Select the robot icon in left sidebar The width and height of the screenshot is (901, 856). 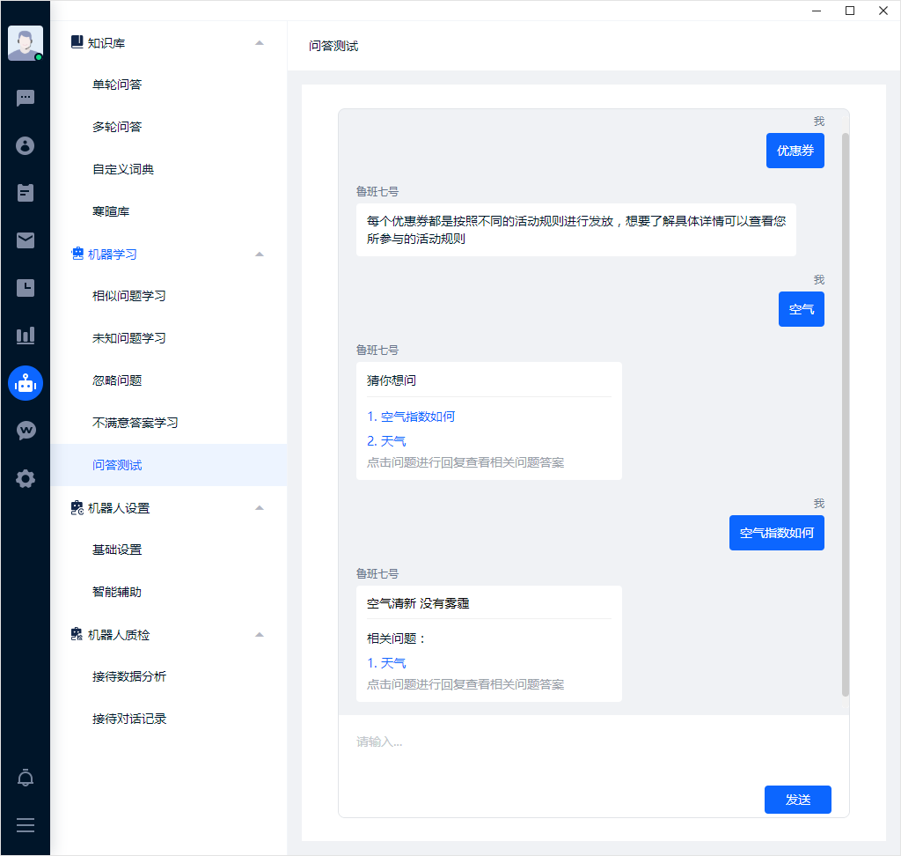click(x=26, y=383)
